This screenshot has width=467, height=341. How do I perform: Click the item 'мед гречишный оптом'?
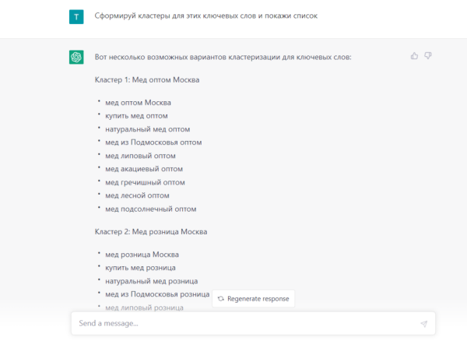tap(145, 182)
